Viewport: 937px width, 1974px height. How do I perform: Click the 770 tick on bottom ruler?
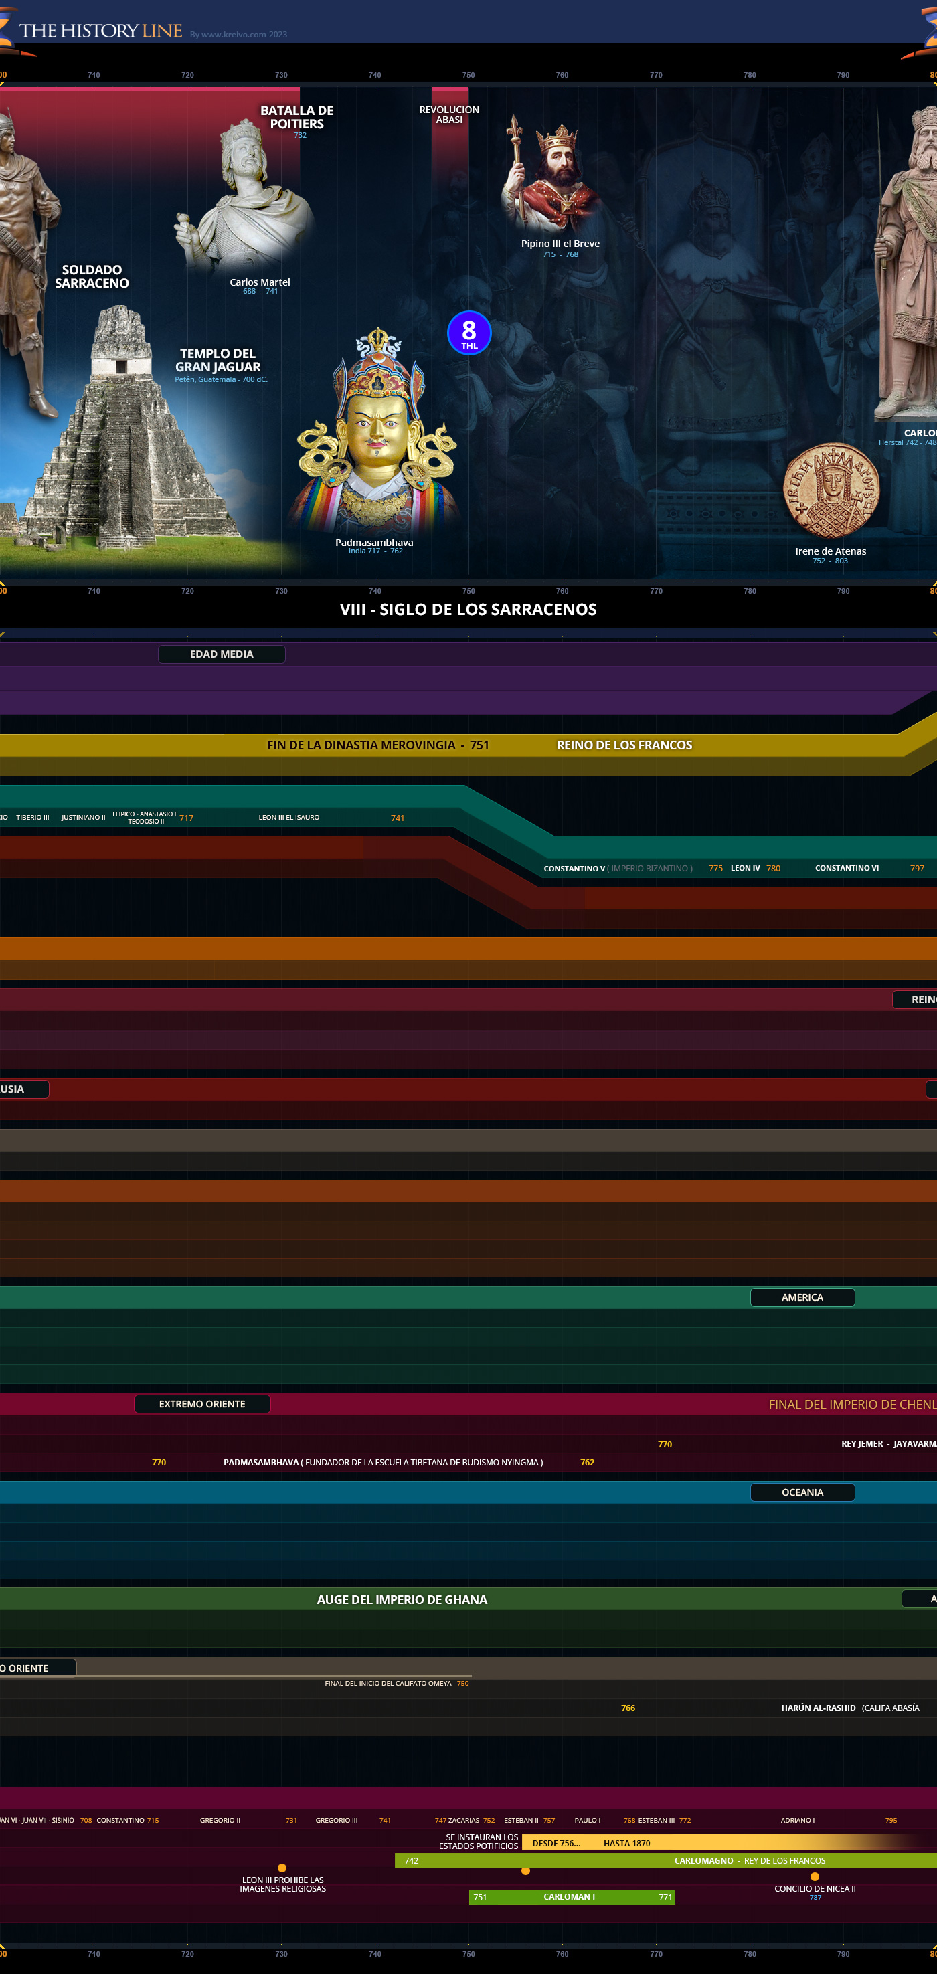coord(656,1953)
